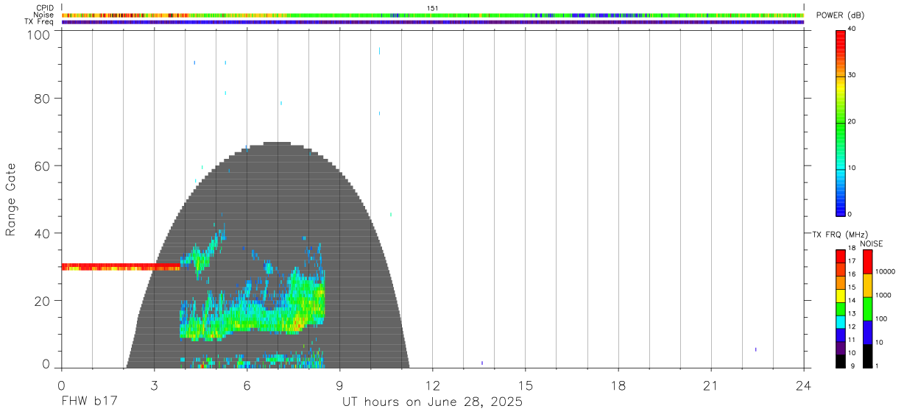
Task: Click the Noise row label
Action: click(x=44, y=15)
